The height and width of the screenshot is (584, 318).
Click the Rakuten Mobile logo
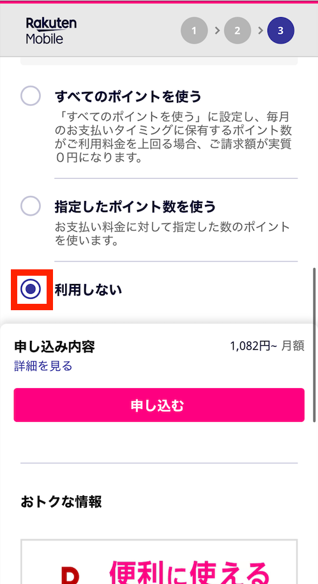point(51,31)
